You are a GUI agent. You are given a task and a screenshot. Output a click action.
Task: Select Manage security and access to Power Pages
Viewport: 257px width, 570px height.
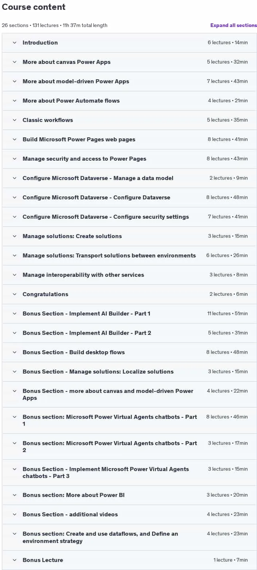[x=129, y=159]
